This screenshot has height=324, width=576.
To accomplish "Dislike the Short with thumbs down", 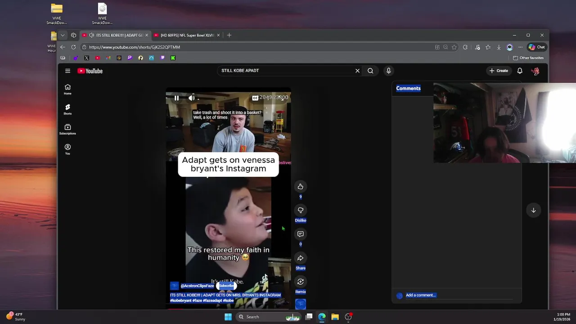I will (300, 210).
